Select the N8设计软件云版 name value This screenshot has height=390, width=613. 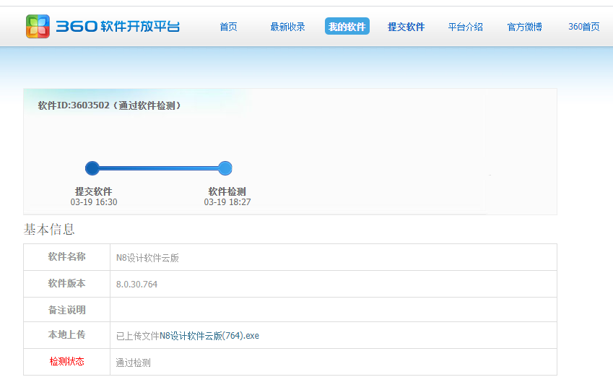(147, 258)
